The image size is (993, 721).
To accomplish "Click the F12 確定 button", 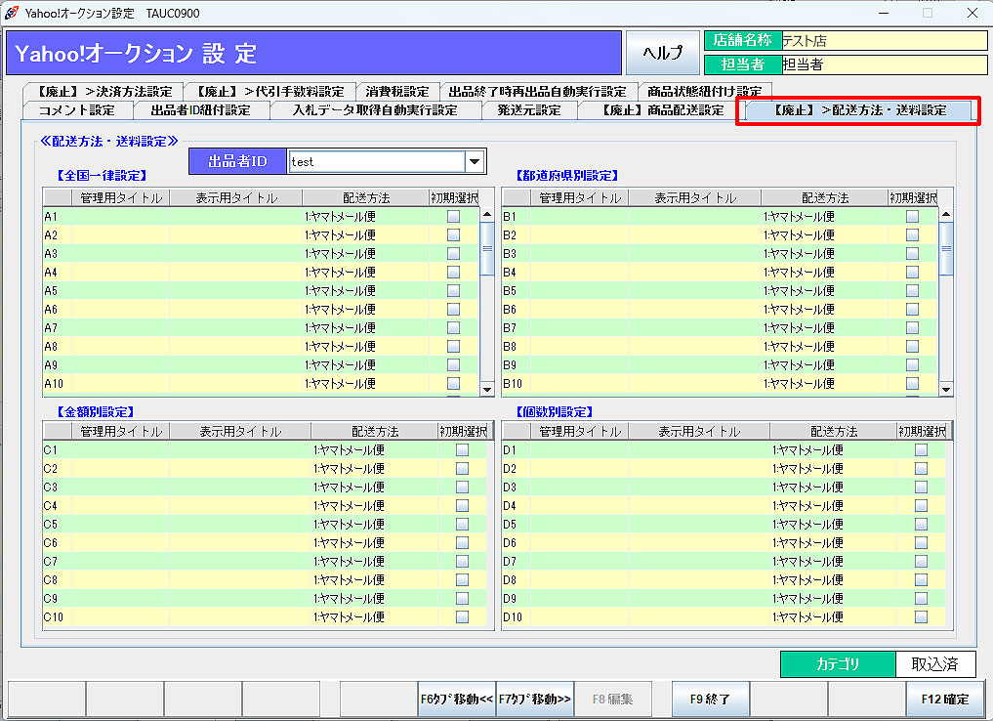I will click(x=944, y=699).
